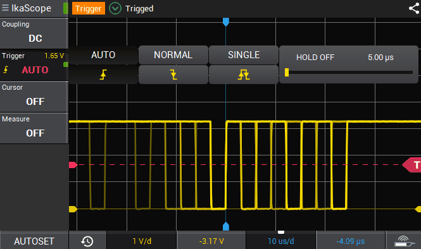Click the HOLD OFF label

[315, 58]
